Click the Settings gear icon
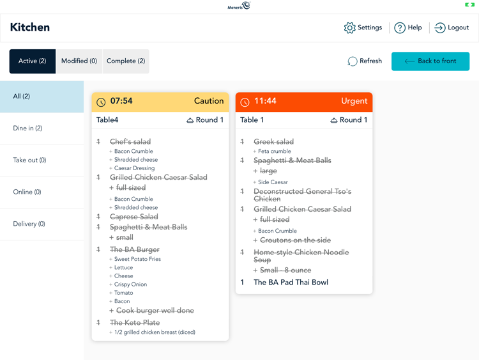The height and width of the screenshot is (360, 479). tap(349, 28)
